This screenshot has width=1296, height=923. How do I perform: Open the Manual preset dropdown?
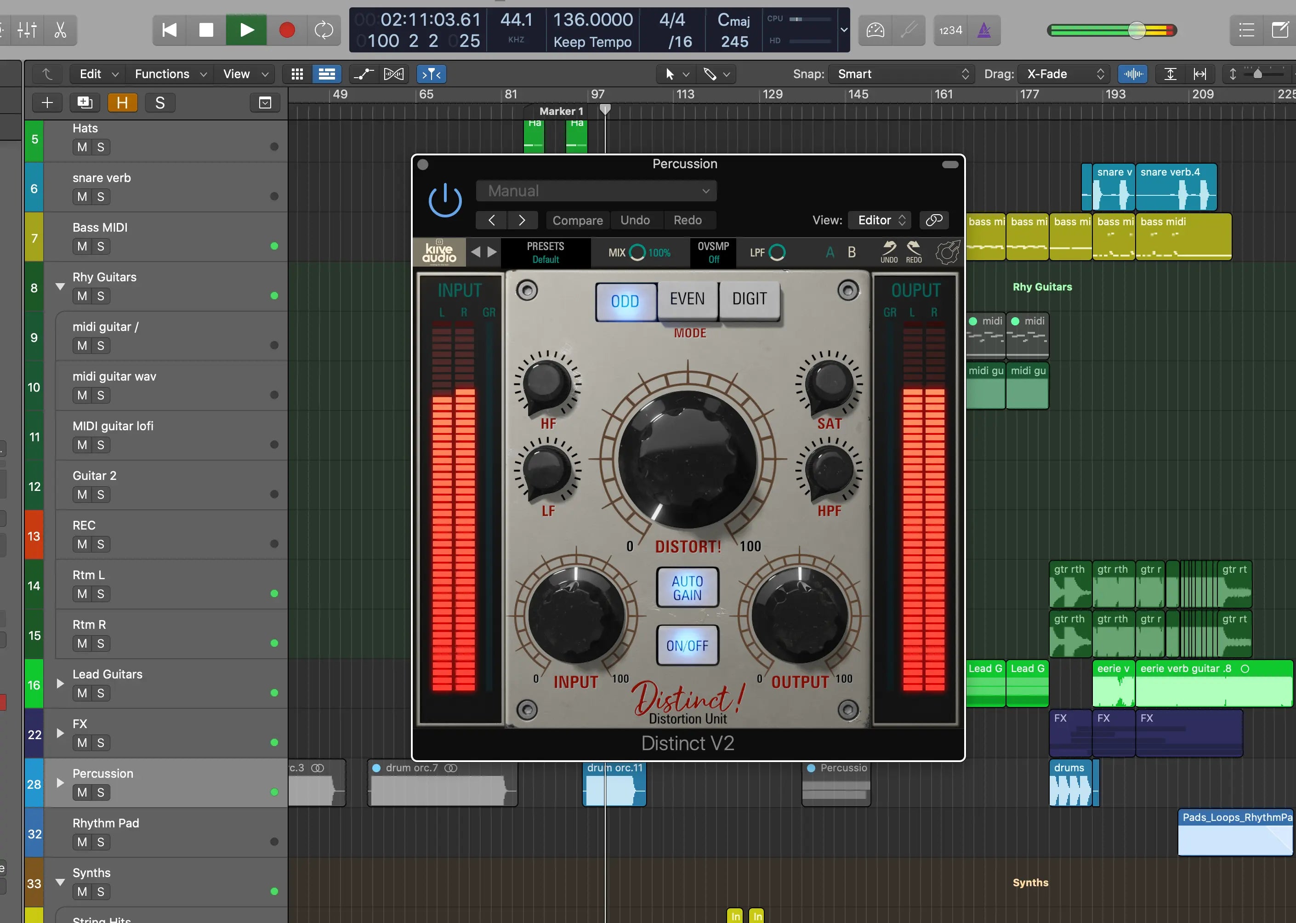point(596,191)
